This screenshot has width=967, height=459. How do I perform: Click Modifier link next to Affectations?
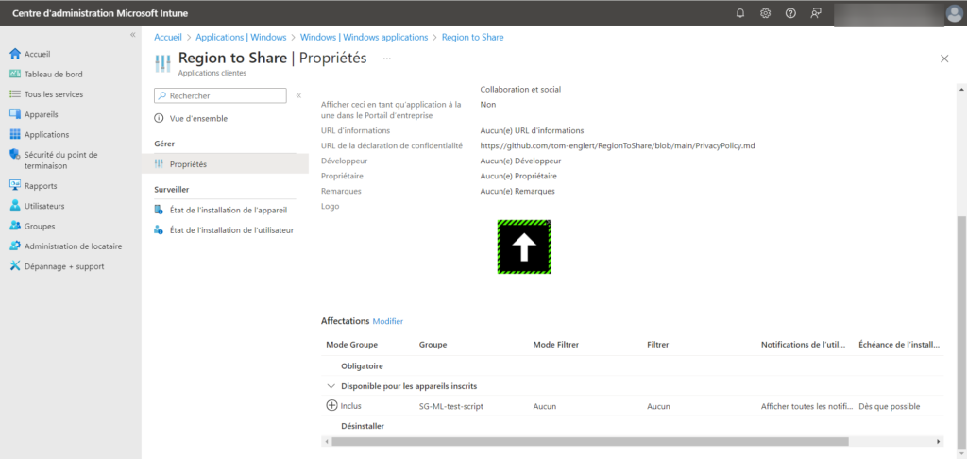point(387,322)
